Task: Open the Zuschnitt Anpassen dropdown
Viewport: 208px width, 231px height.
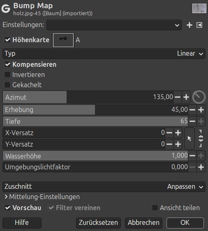Action: point(104,187)
